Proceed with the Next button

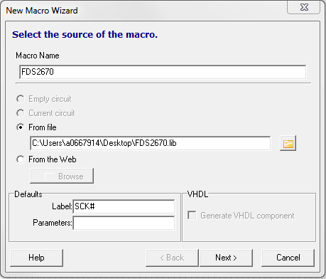pyautogui.click(x=226, y=258)
